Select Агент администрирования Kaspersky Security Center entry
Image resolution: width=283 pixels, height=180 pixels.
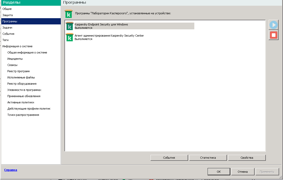[109, 37]
